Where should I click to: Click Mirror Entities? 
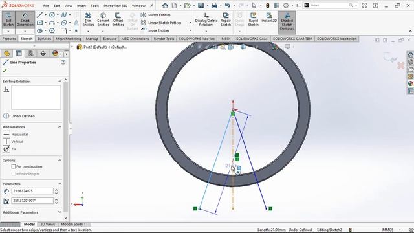point(156,15)
